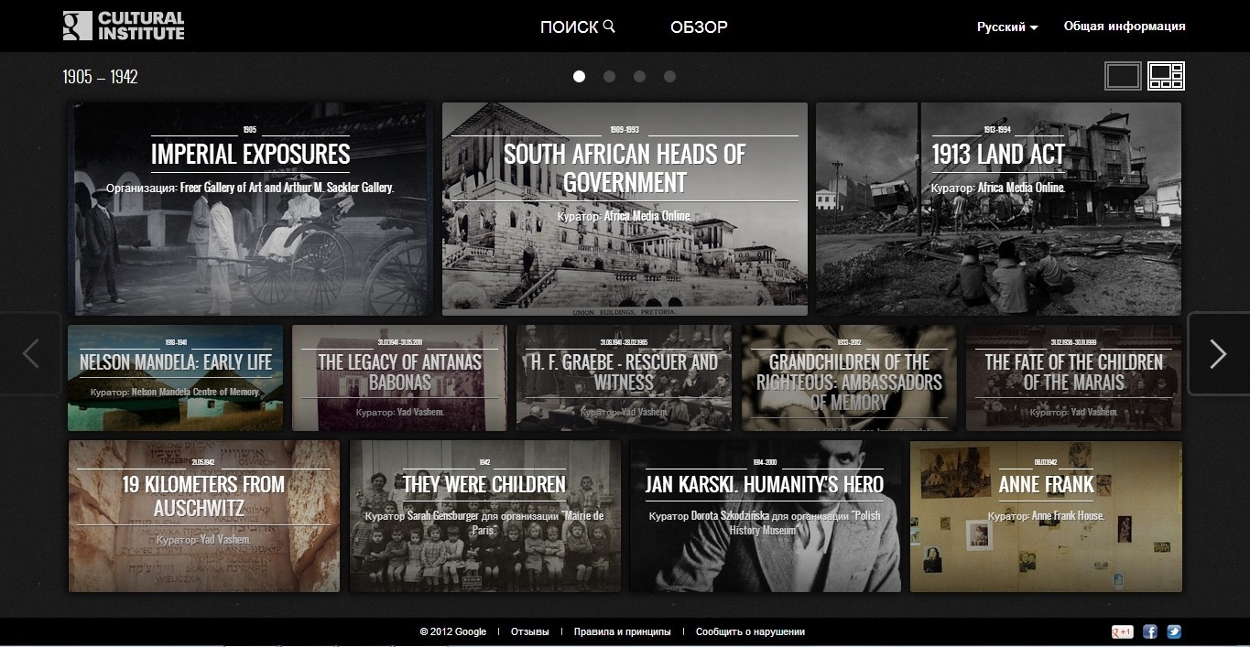Click the Отзывы footer link

(529, 631)
